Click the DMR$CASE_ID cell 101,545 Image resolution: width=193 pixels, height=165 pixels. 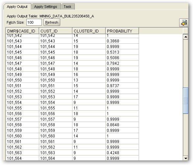(x=22, y=52)
